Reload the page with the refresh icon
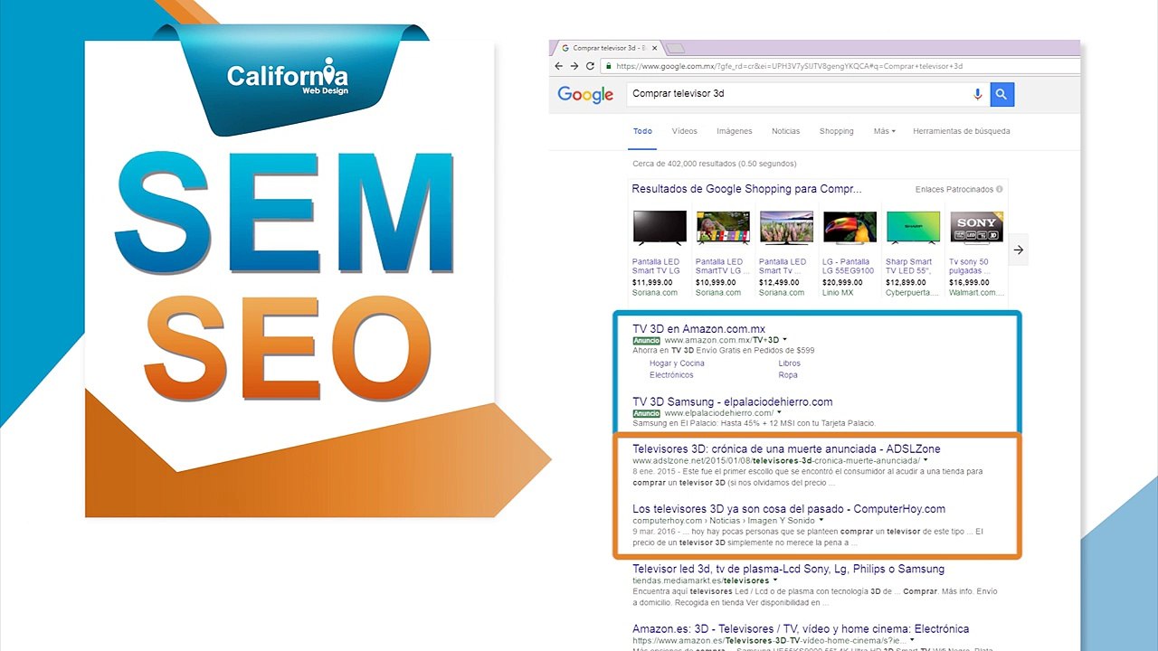1158x651 pixels. pos(591,66)
